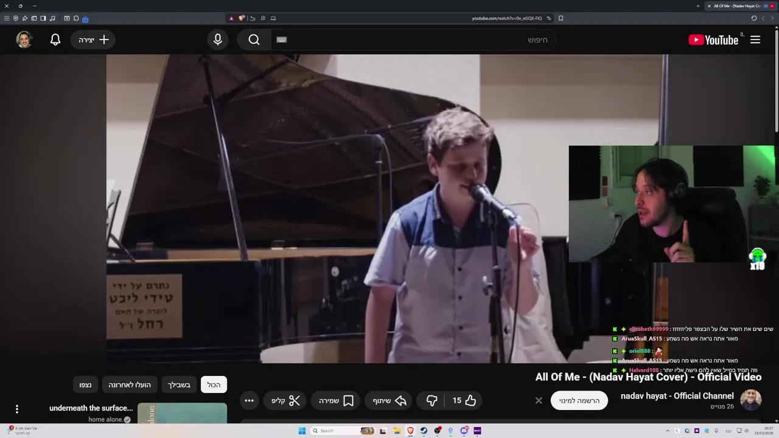
Task: Open underneath the surface video thumbnail
Action: (182, 414)
